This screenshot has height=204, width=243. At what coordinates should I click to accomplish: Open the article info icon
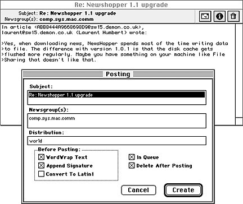[x=219, y=16]
